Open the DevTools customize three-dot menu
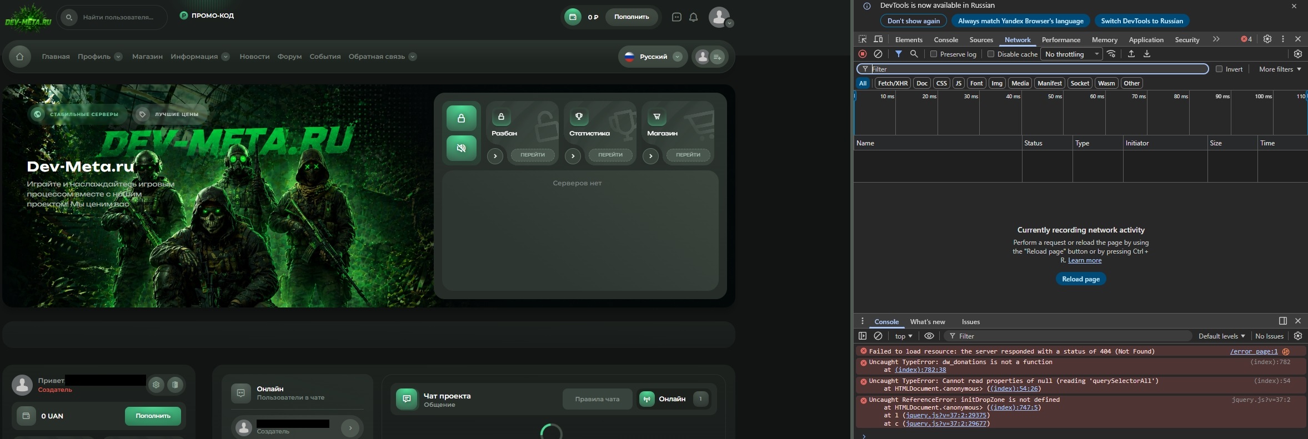The height and width of the screenshot is (439, 1308). pos(1283,39)
